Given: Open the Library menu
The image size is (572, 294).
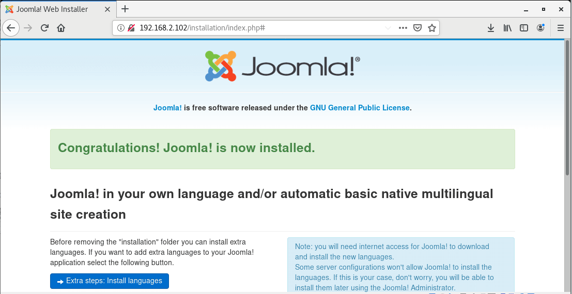Looking at the screenshot, I should 507,28.
